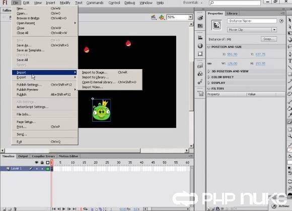The height and width of the screenshot is (211, 292).
Task: Open the Transform panel dock icon
Action: (x=200, y=54)
